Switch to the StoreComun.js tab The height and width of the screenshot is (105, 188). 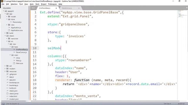point(67,8)
